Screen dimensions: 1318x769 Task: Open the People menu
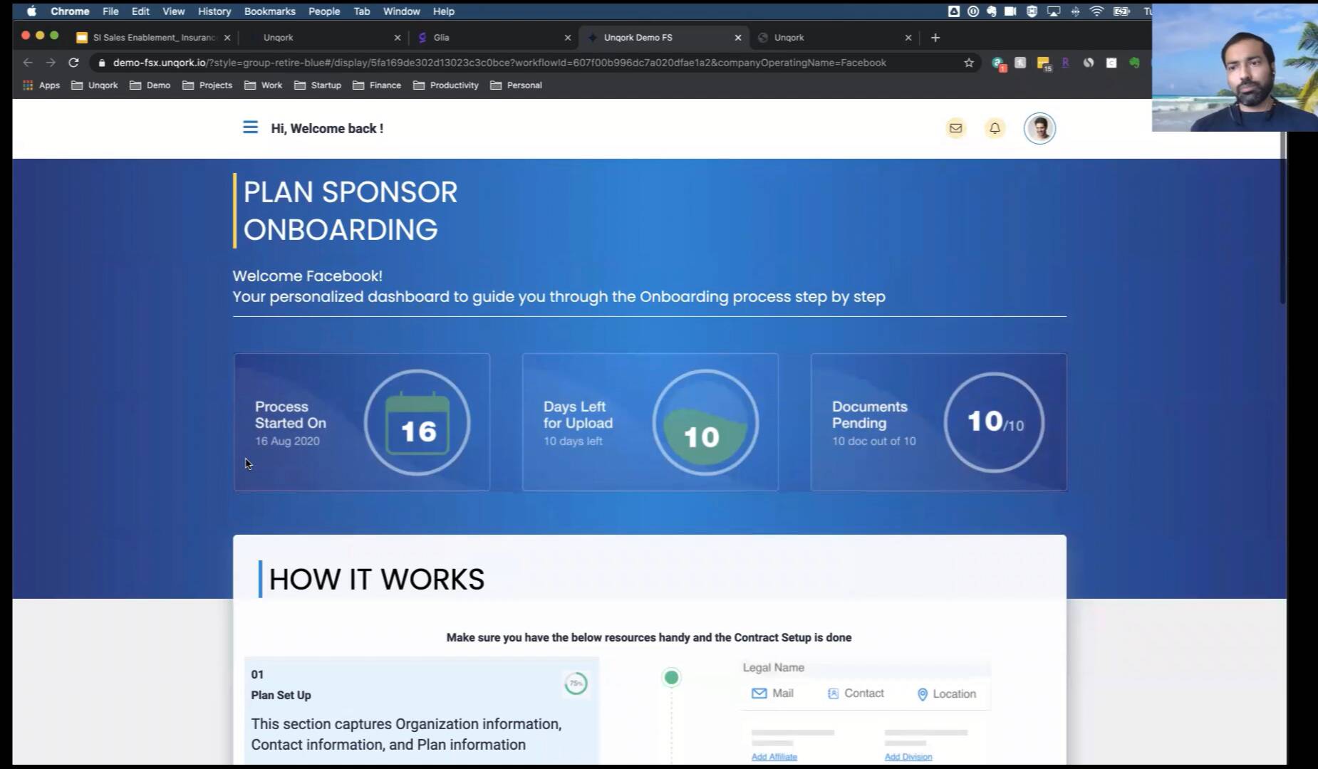(324, 11)
